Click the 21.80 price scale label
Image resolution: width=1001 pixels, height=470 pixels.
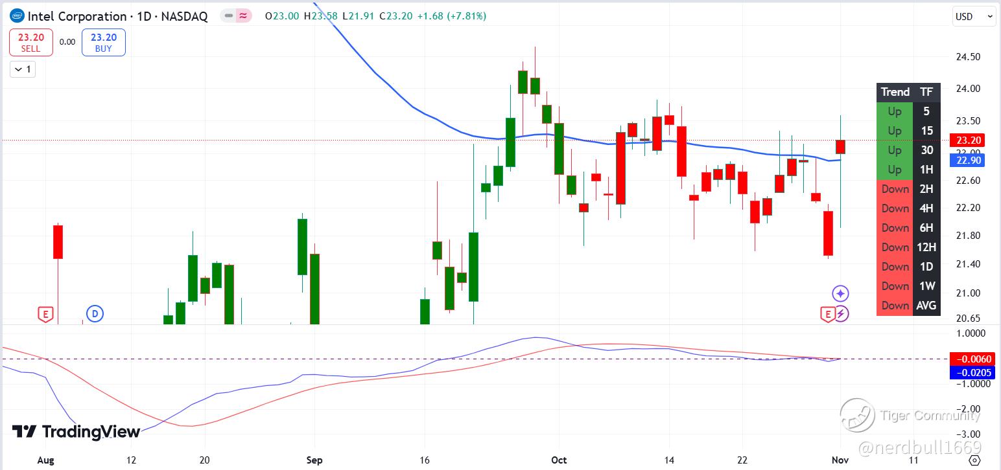click(x=969, y=236)
